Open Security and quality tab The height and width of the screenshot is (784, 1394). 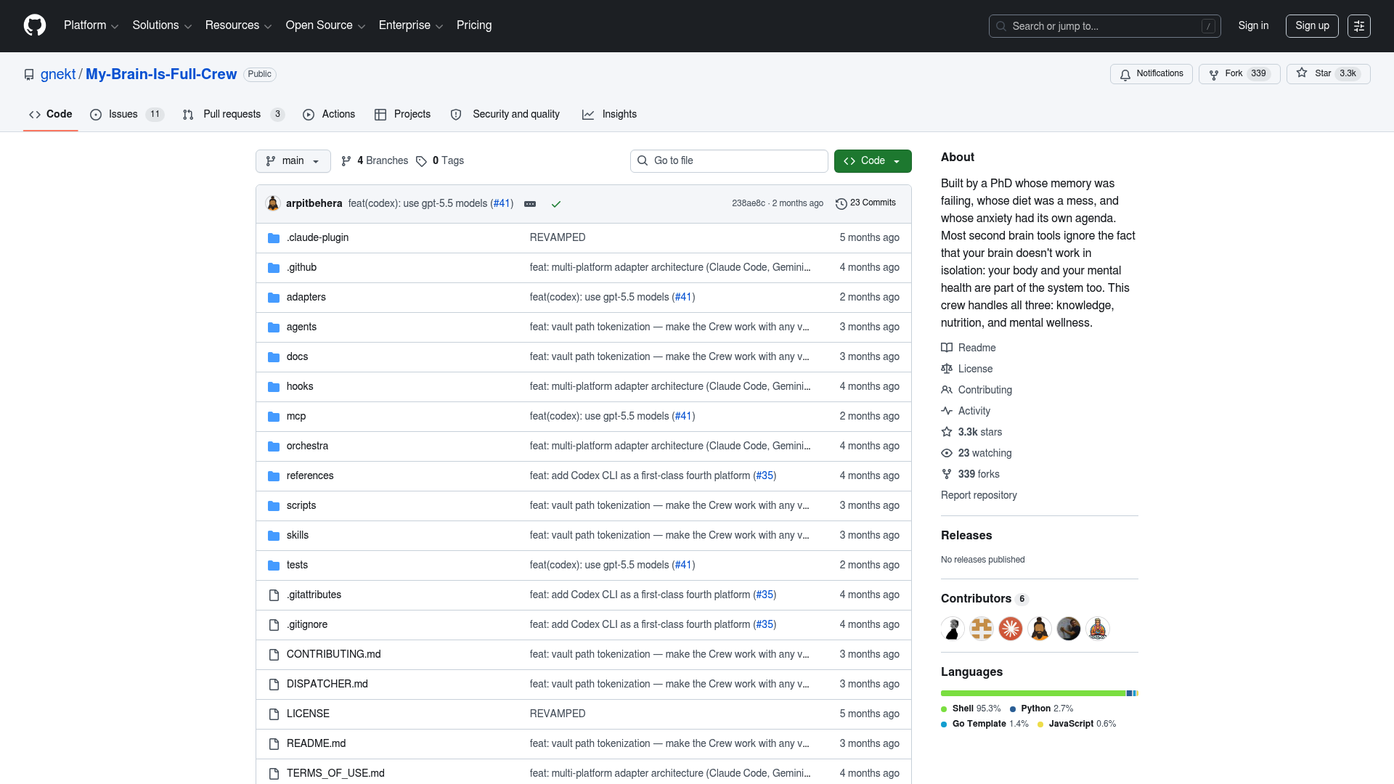[x=505, y=115]
